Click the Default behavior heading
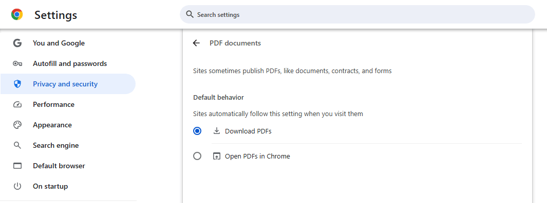This screenshot has width=547, height=203. click(218, 98)
